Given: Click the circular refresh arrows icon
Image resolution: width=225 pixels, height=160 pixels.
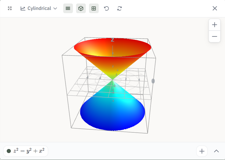Looking at the screenshot, I should click(x=119, y=8).
